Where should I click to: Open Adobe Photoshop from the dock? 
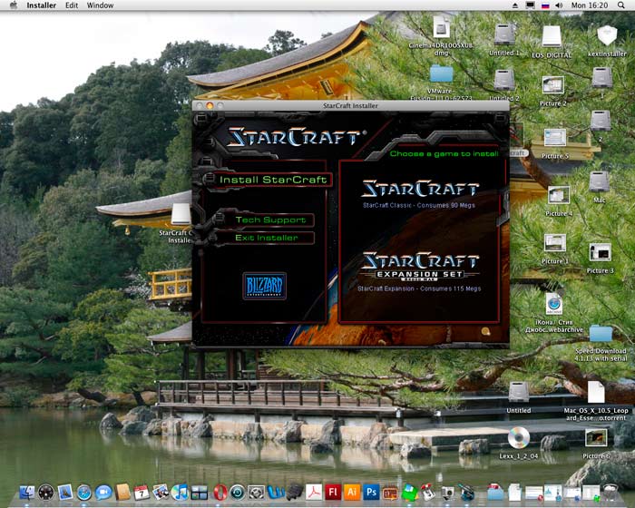371,493
